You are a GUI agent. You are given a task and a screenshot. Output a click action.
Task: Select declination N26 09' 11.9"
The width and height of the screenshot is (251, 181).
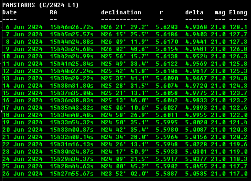pos(125,42)
